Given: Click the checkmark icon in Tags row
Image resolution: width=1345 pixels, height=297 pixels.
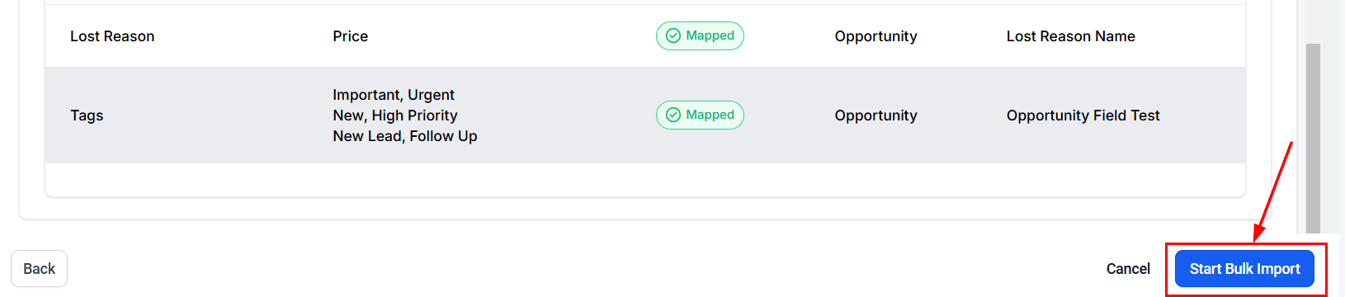Looking at the screenshot, I should click(673, 115).
